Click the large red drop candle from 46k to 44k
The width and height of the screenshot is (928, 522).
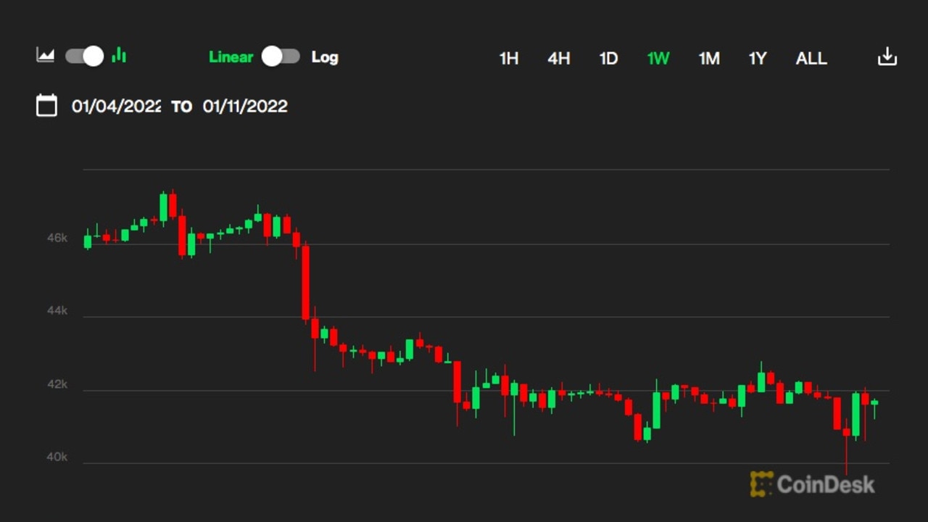306,281
